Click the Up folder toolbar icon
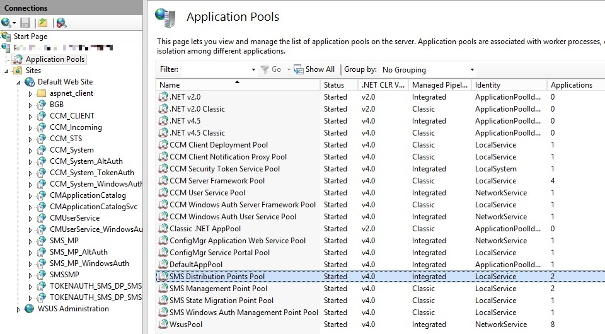This screenshot has height=334, width=605. coord(43,23)
